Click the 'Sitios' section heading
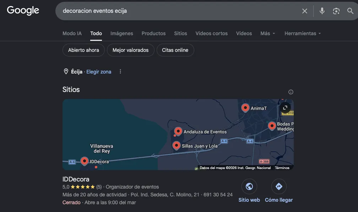The image size is (358, 212). pyautogui.click(x=71, y=89)
